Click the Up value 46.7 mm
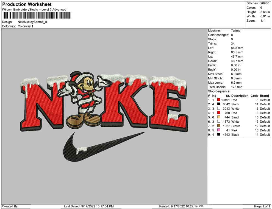The image size is (272, 209). click(x=237, y=57)
